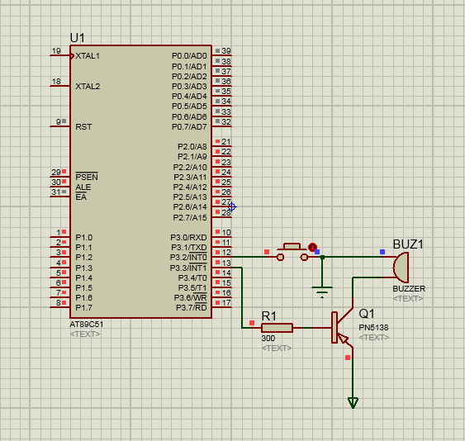Click the P1.7 pin 8
465x441 pixels.
tap(60, 307)
